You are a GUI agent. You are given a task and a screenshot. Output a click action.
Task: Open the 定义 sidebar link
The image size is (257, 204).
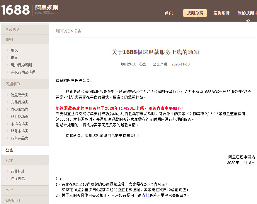point(14,58)
